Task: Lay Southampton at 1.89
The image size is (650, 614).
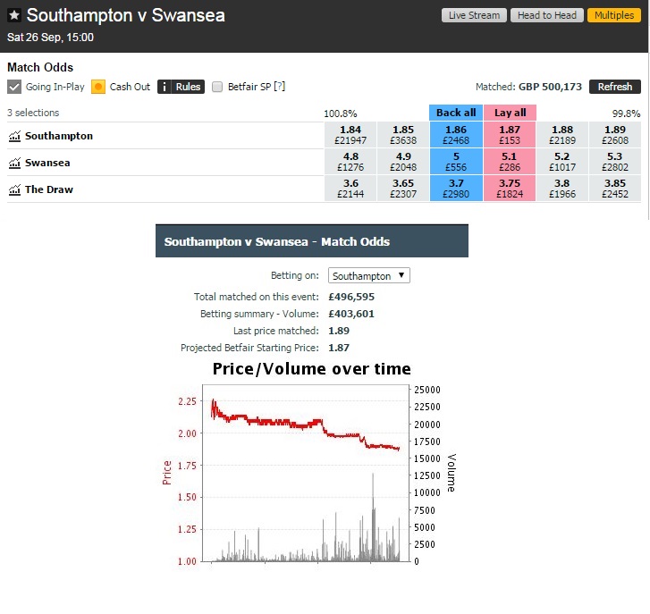Action: (x=615, y=135)
